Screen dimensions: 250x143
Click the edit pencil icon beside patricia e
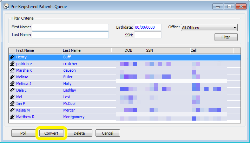pos(12,64)
